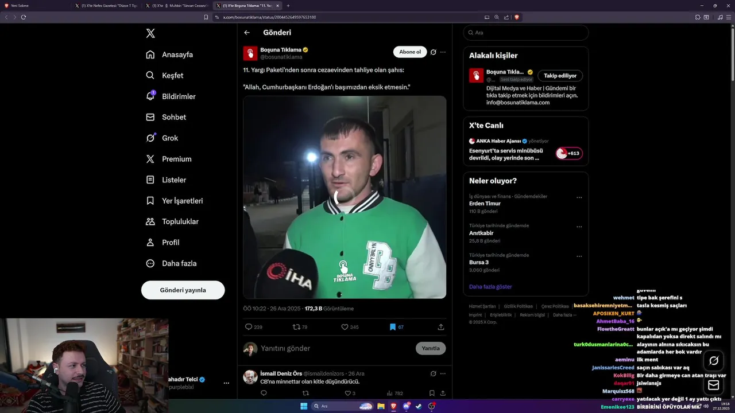Viewport: 735px width, 413px height.
Task: Open a new browser tab
Action: pos(288,6)
